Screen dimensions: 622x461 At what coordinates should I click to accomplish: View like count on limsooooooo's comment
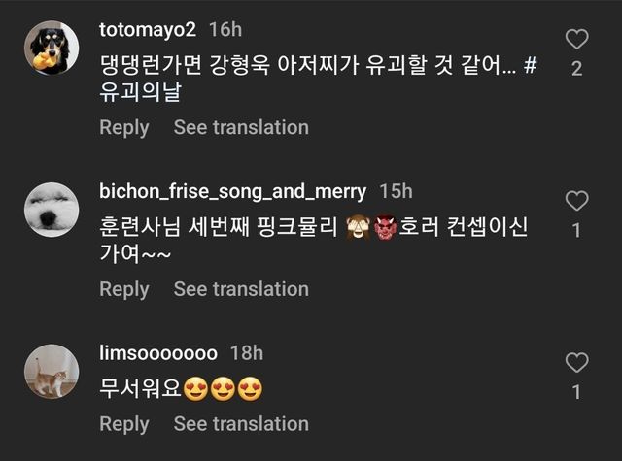pyautogui.click(x=577, y=393)
